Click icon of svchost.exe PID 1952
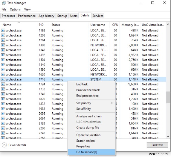 point(3,108)
